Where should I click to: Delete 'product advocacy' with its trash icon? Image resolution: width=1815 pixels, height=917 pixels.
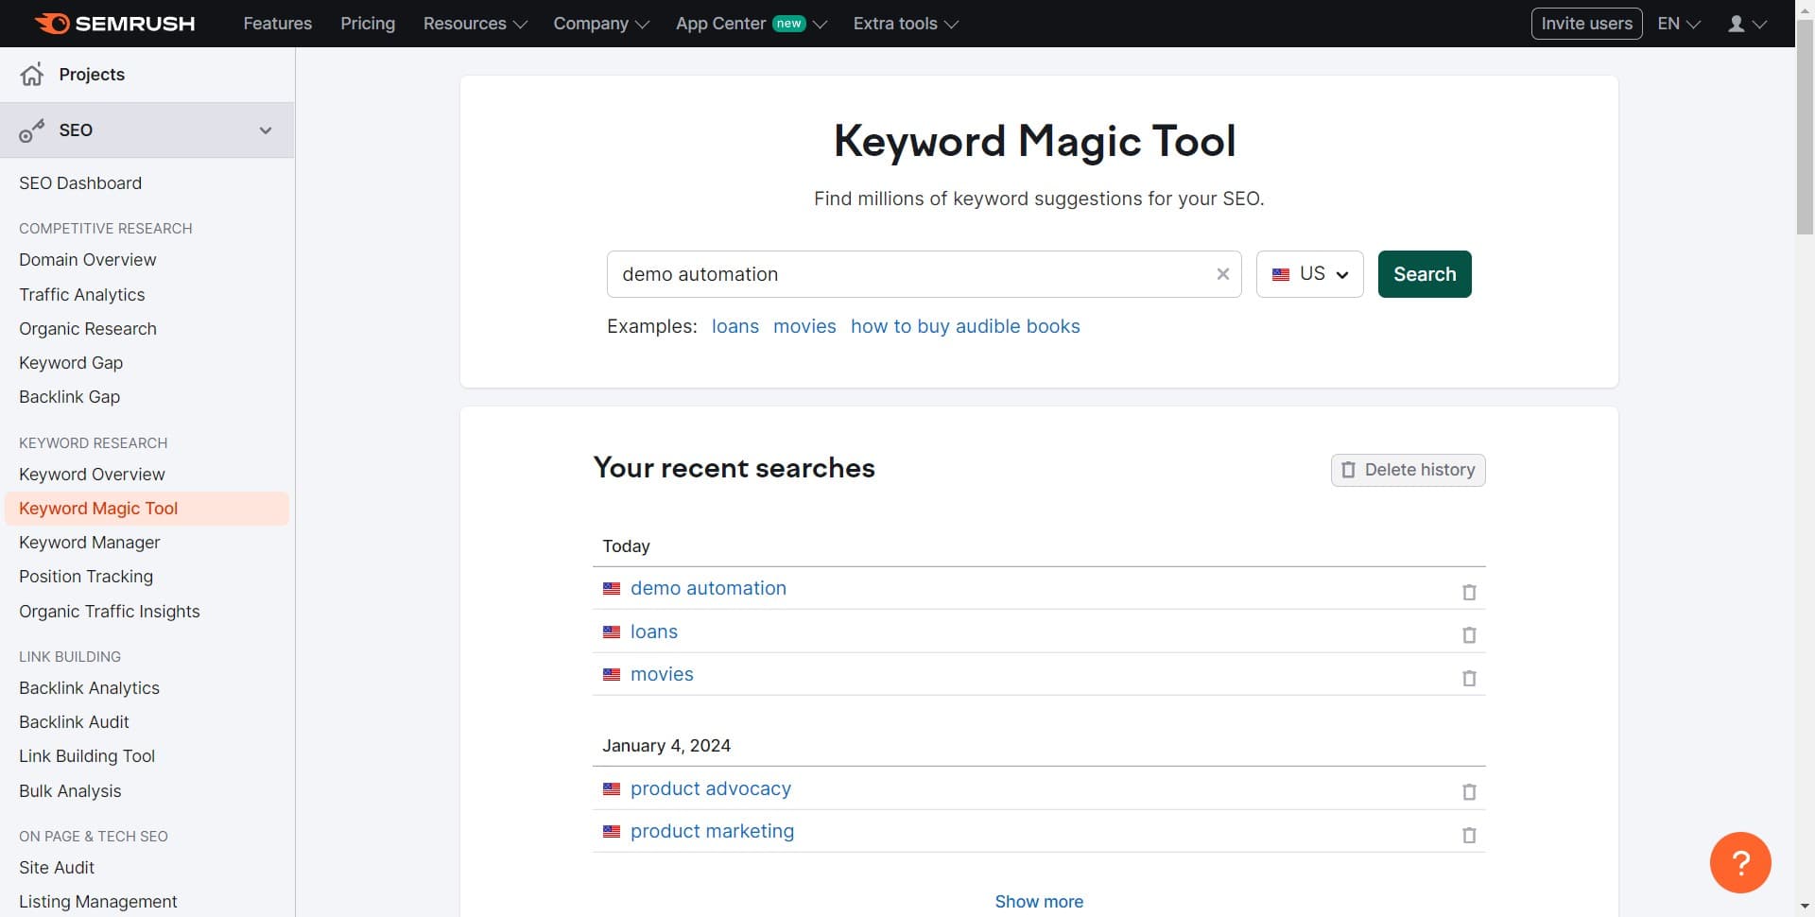tap(1468, 792)
